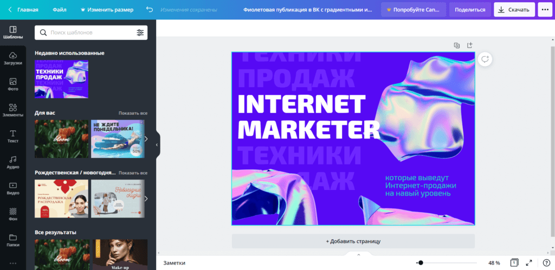Screen dimensions: 555x270
Task: Adjust the zoom slider handle
Action: coord(421,262)
